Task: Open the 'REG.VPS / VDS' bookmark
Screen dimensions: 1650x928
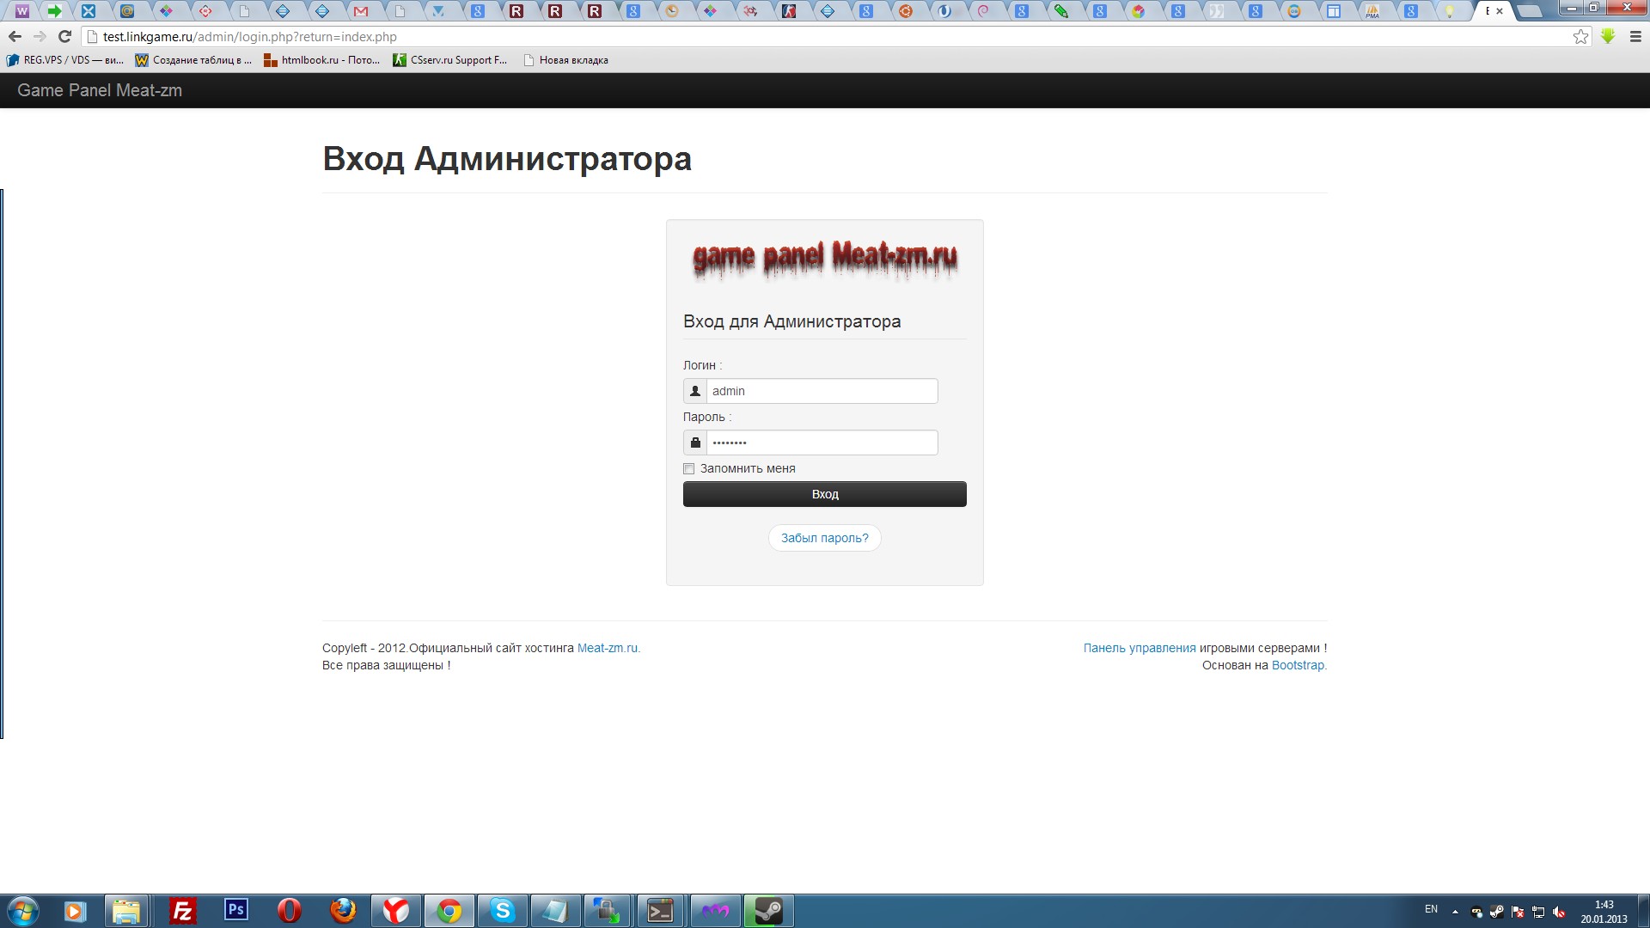Action: point(65,60)
